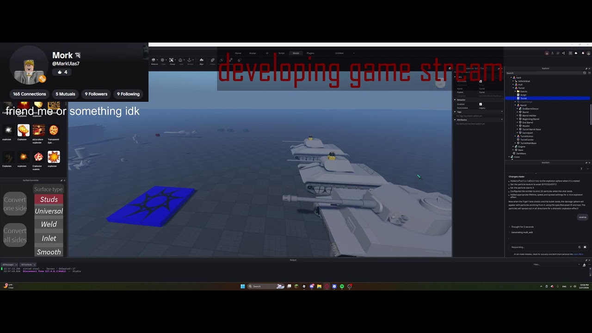Click the cloud icon in top bar
This screenshot has height=333, width=592.
(576, 53)
